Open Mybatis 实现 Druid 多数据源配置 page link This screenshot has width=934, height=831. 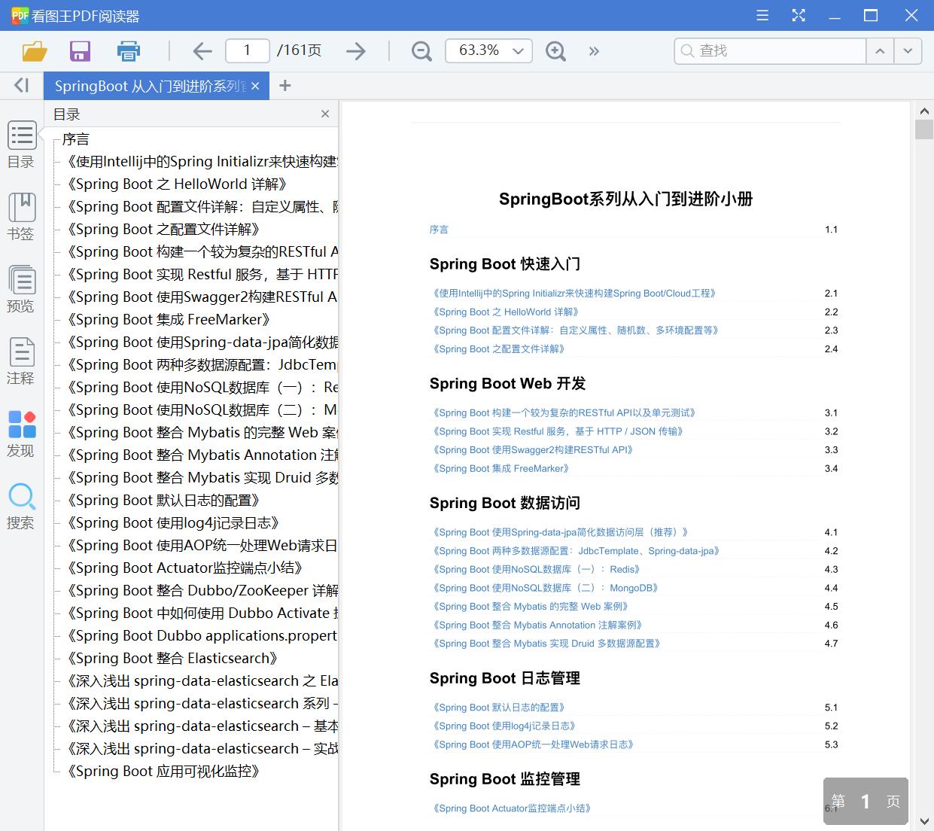pos(547,644)
